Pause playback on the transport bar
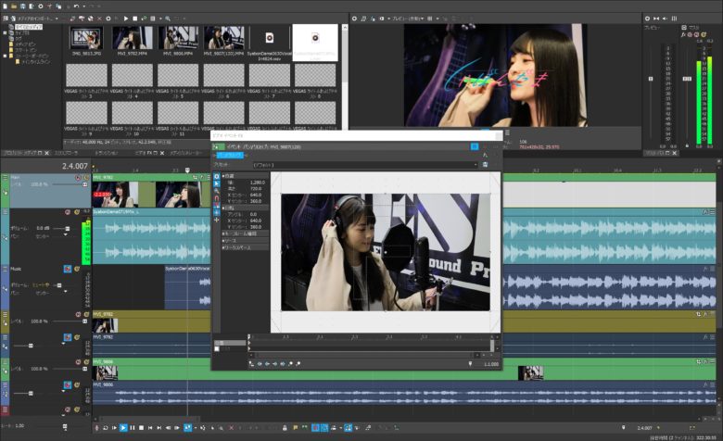Viewport: 723px width, 441px height. pyautogui.click(x=133, y=428)
